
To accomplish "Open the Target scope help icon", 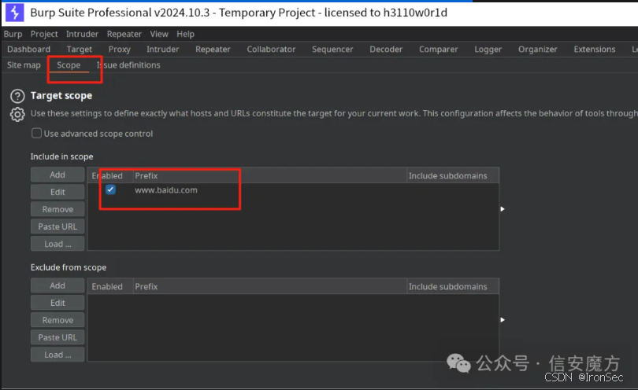I will (x=17, y=96).
